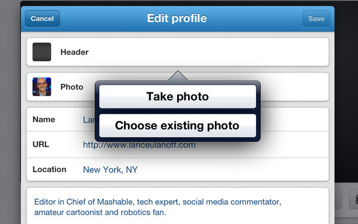
Task: Select Take photo in popover
Action: pyautogui.click(x=178, y=97)
